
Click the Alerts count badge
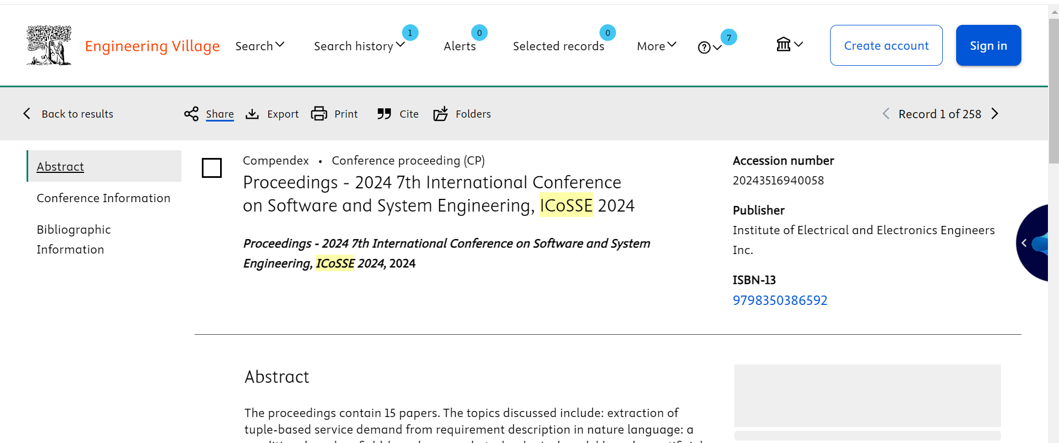(479, 33)
